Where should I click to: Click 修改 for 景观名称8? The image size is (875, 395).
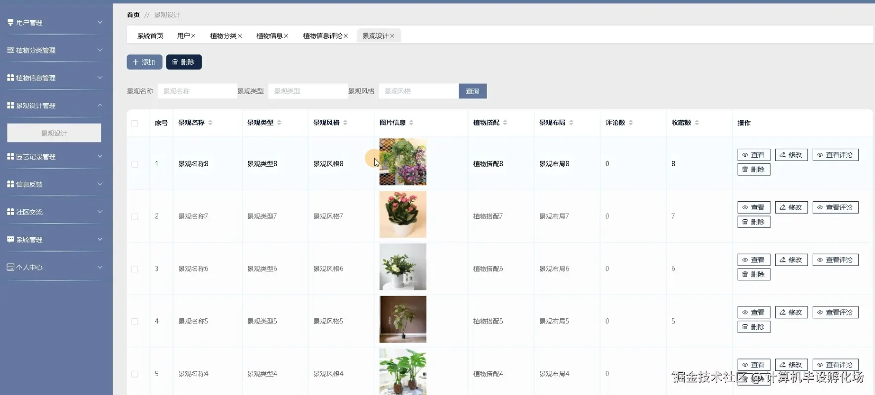791,155
